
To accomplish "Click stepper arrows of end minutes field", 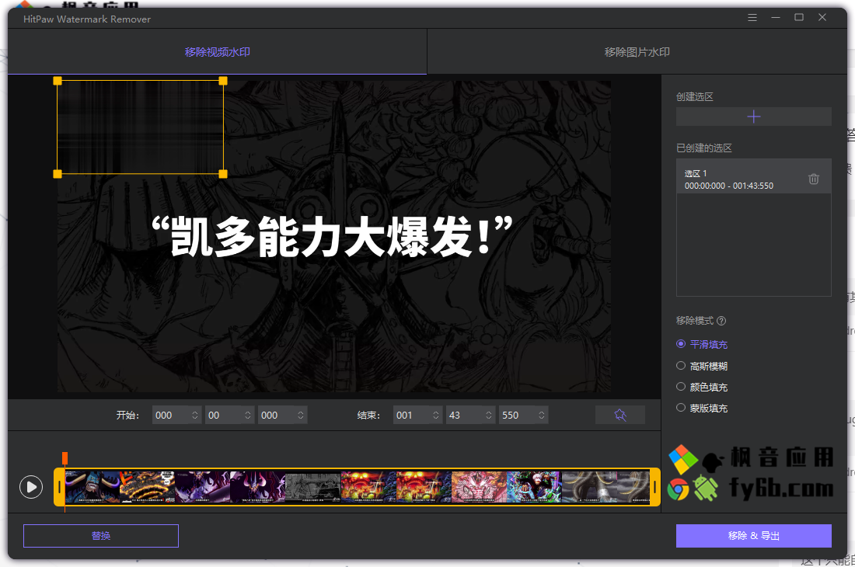I will click(x=436, y=415).
